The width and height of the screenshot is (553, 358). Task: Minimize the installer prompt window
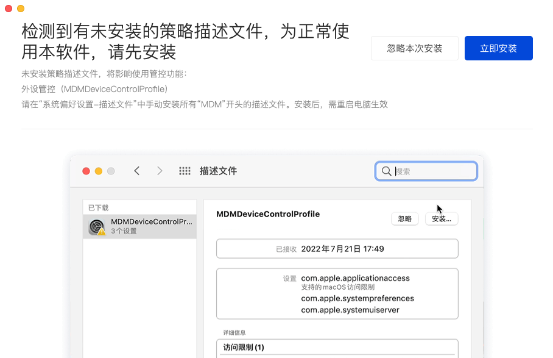(x=21, y=9)
